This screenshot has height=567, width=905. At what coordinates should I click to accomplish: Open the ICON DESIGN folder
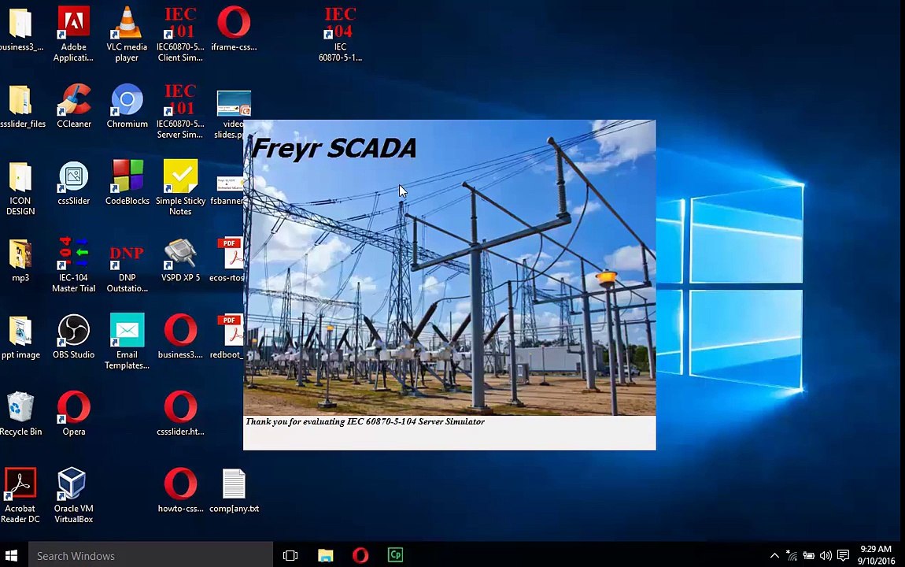[20, 187]
